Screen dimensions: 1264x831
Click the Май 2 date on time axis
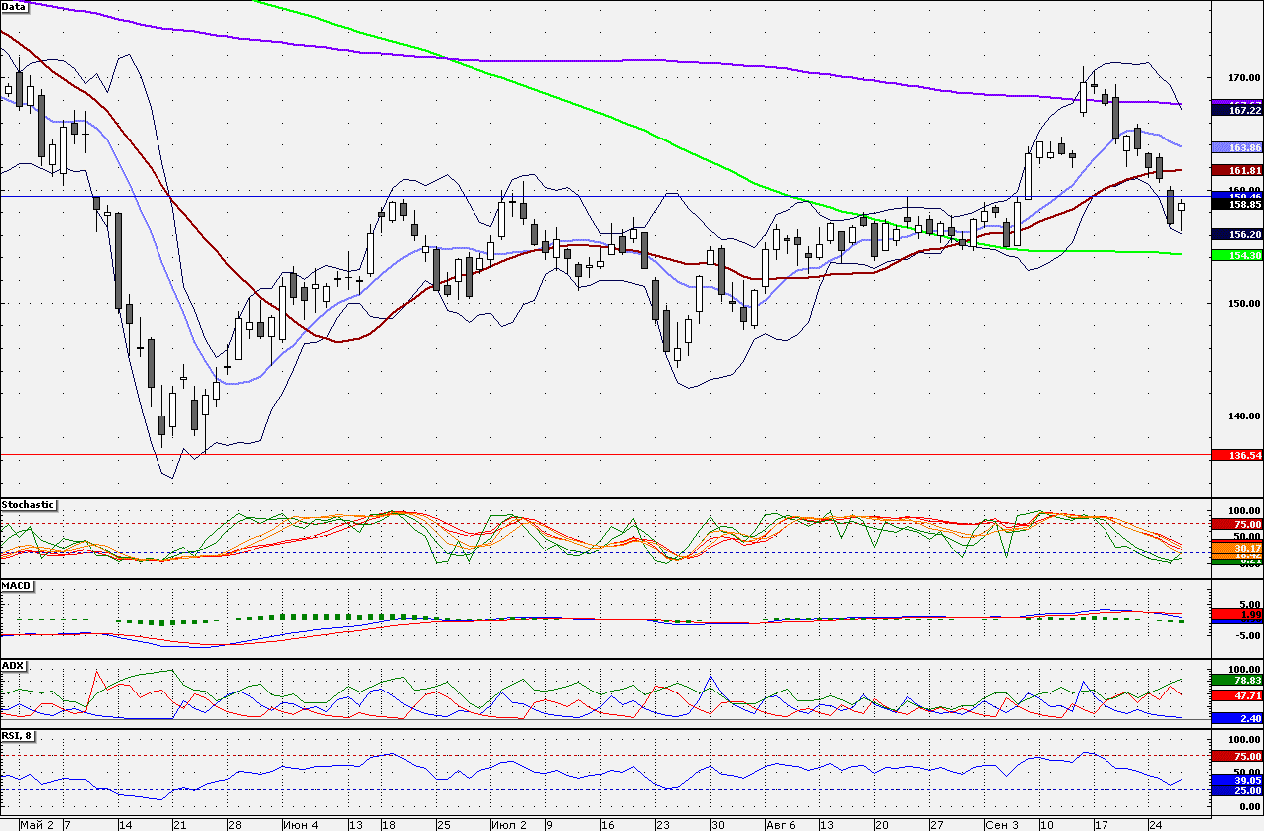click(37, 825)
